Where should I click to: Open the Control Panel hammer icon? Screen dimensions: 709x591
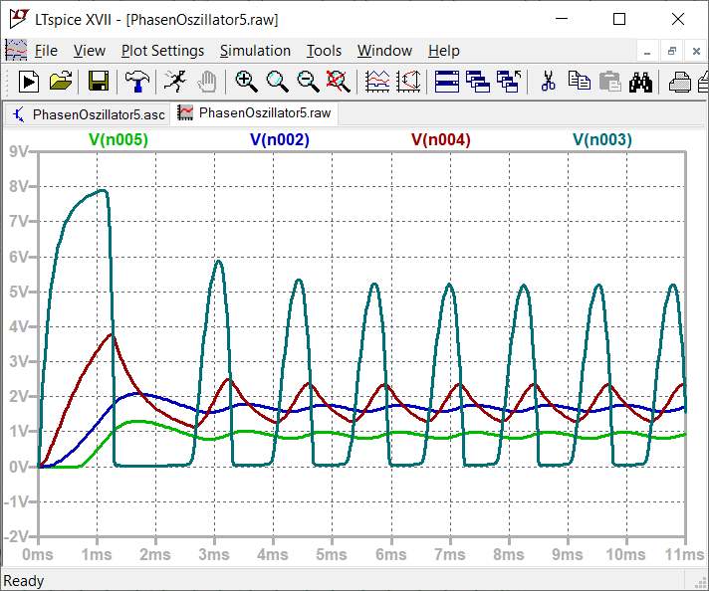(x=136, y=82)
